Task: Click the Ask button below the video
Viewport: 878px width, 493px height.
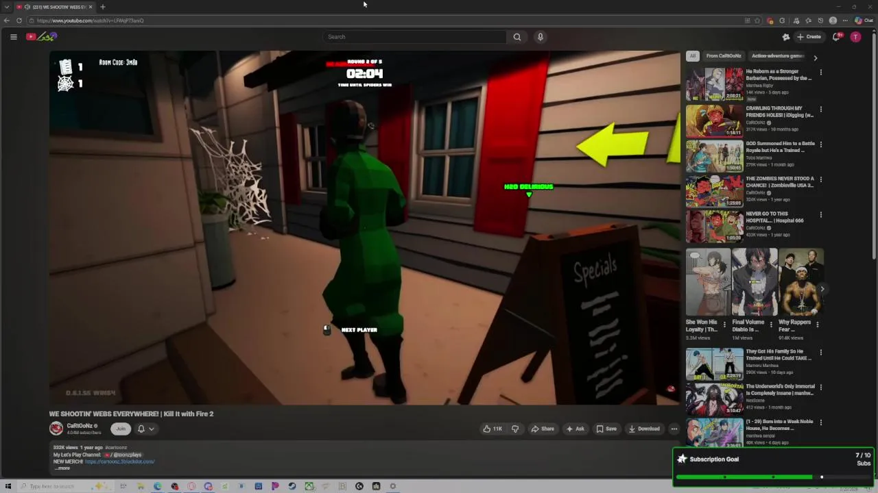Action: pyautogui.click(x=575, y=429)
